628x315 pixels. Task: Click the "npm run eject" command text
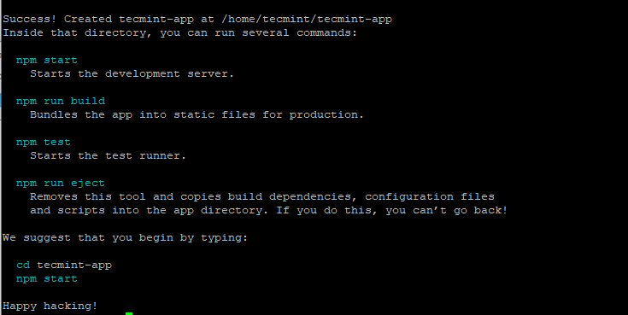point(61,184)
